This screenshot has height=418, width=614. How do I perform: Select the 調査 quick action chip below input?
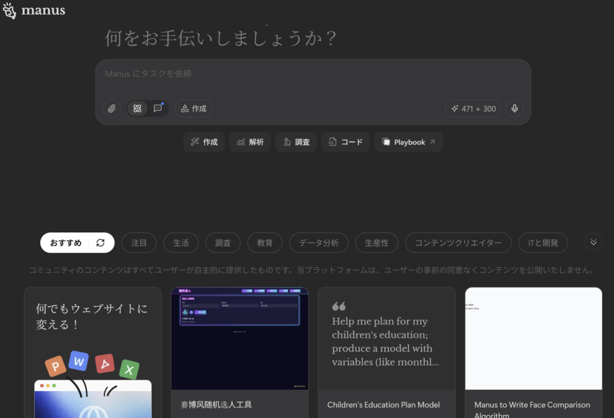click(296, 142)
